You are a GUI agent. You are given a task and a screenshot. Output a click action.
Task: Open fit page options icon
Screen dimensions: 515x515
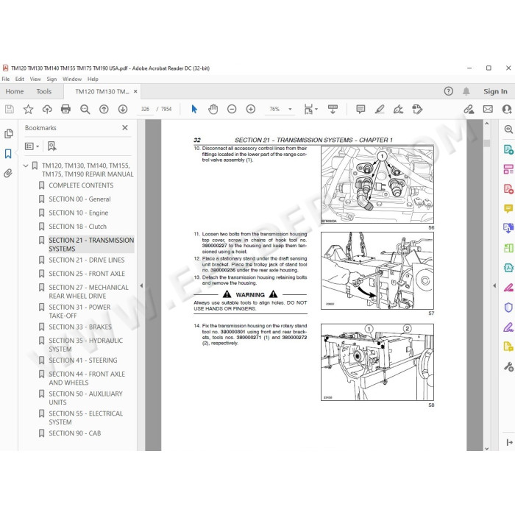click(x=309, y=109)
